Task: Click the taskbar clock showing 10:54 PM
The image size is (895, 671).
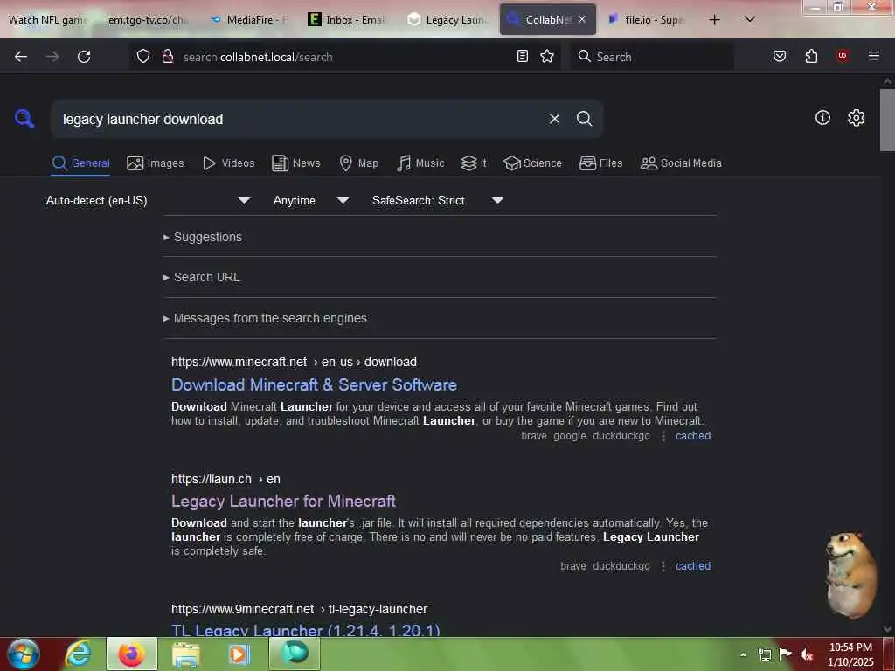Action: (850, 654)
